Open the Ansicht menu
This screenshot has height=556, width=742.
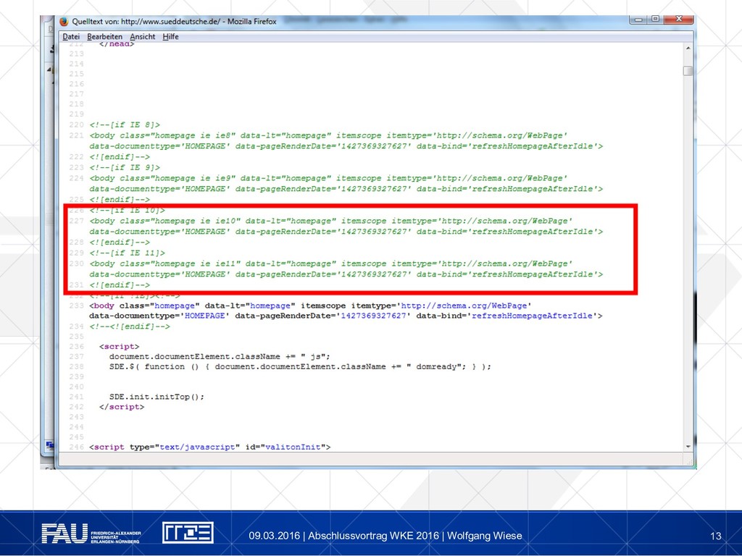143,36
